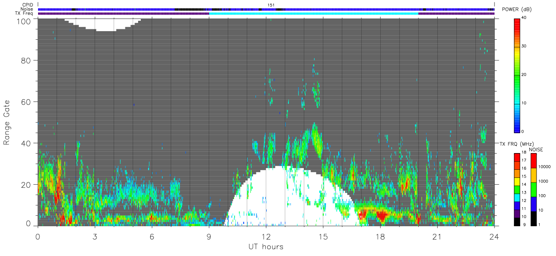The height and width of the screenshot is (256, 556).
Task: Click x-axis tick label 6
Action: [152, 237]
